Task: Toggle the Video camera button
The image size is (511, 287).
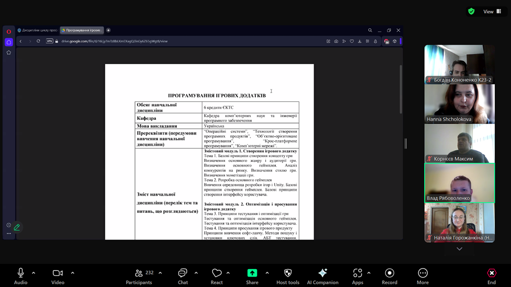Action: [58, 276]
